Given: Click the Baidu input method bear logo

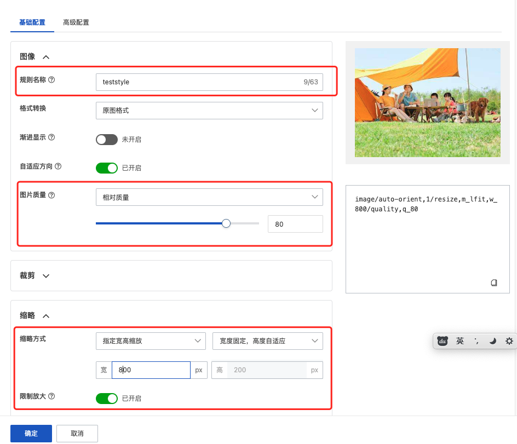Looking at the screenshot, I should click(x=443, y=341).
